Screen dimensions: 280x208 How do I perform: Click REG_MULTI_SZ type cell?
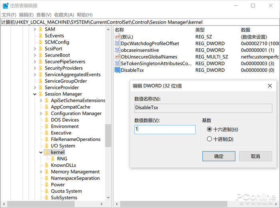(x=212, y=57)
